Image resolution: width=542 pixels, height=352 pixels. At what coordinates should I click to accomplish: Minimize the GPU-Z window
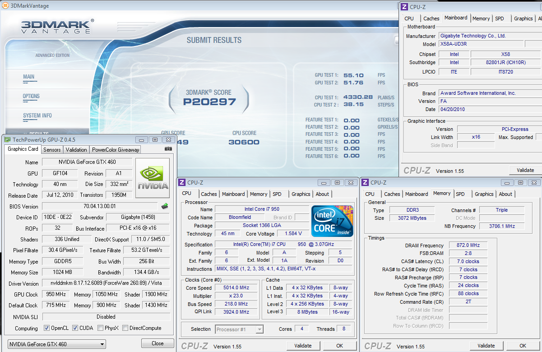142,140
